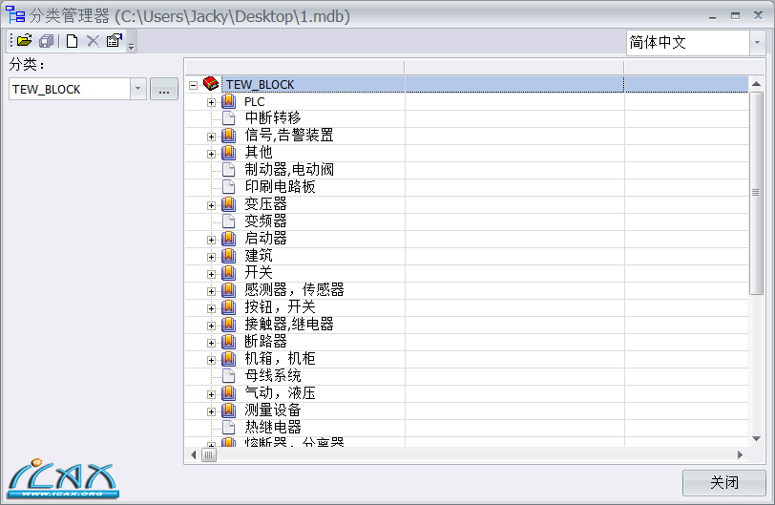Collapse the TEW_BLOCK root node
This screenshot has height=505, width=775.
193,85
